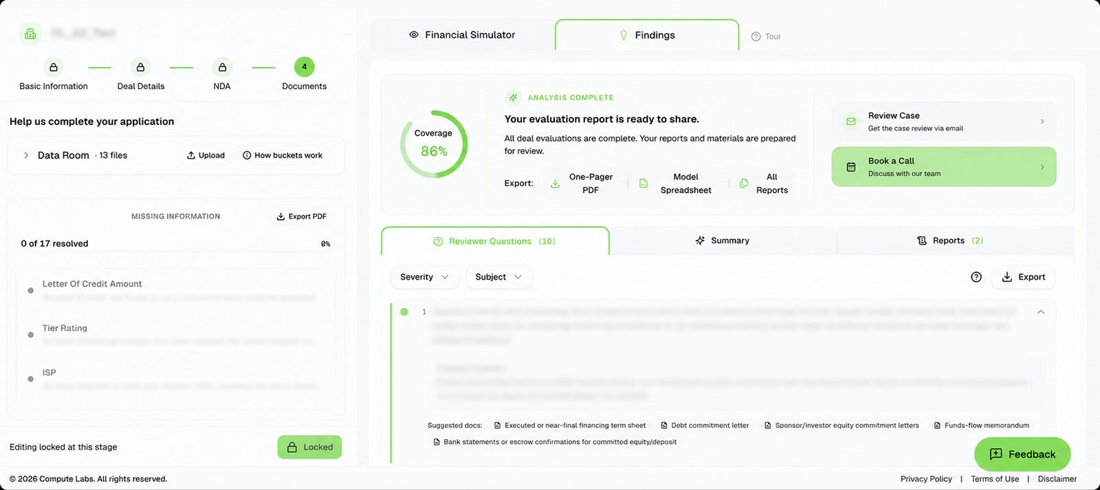Image resolution: width=1100 pixels, height=490 pixels.
Task: Click the Financial Simulator eye icon
Action: pyautogui.click(x=414, y=34)
